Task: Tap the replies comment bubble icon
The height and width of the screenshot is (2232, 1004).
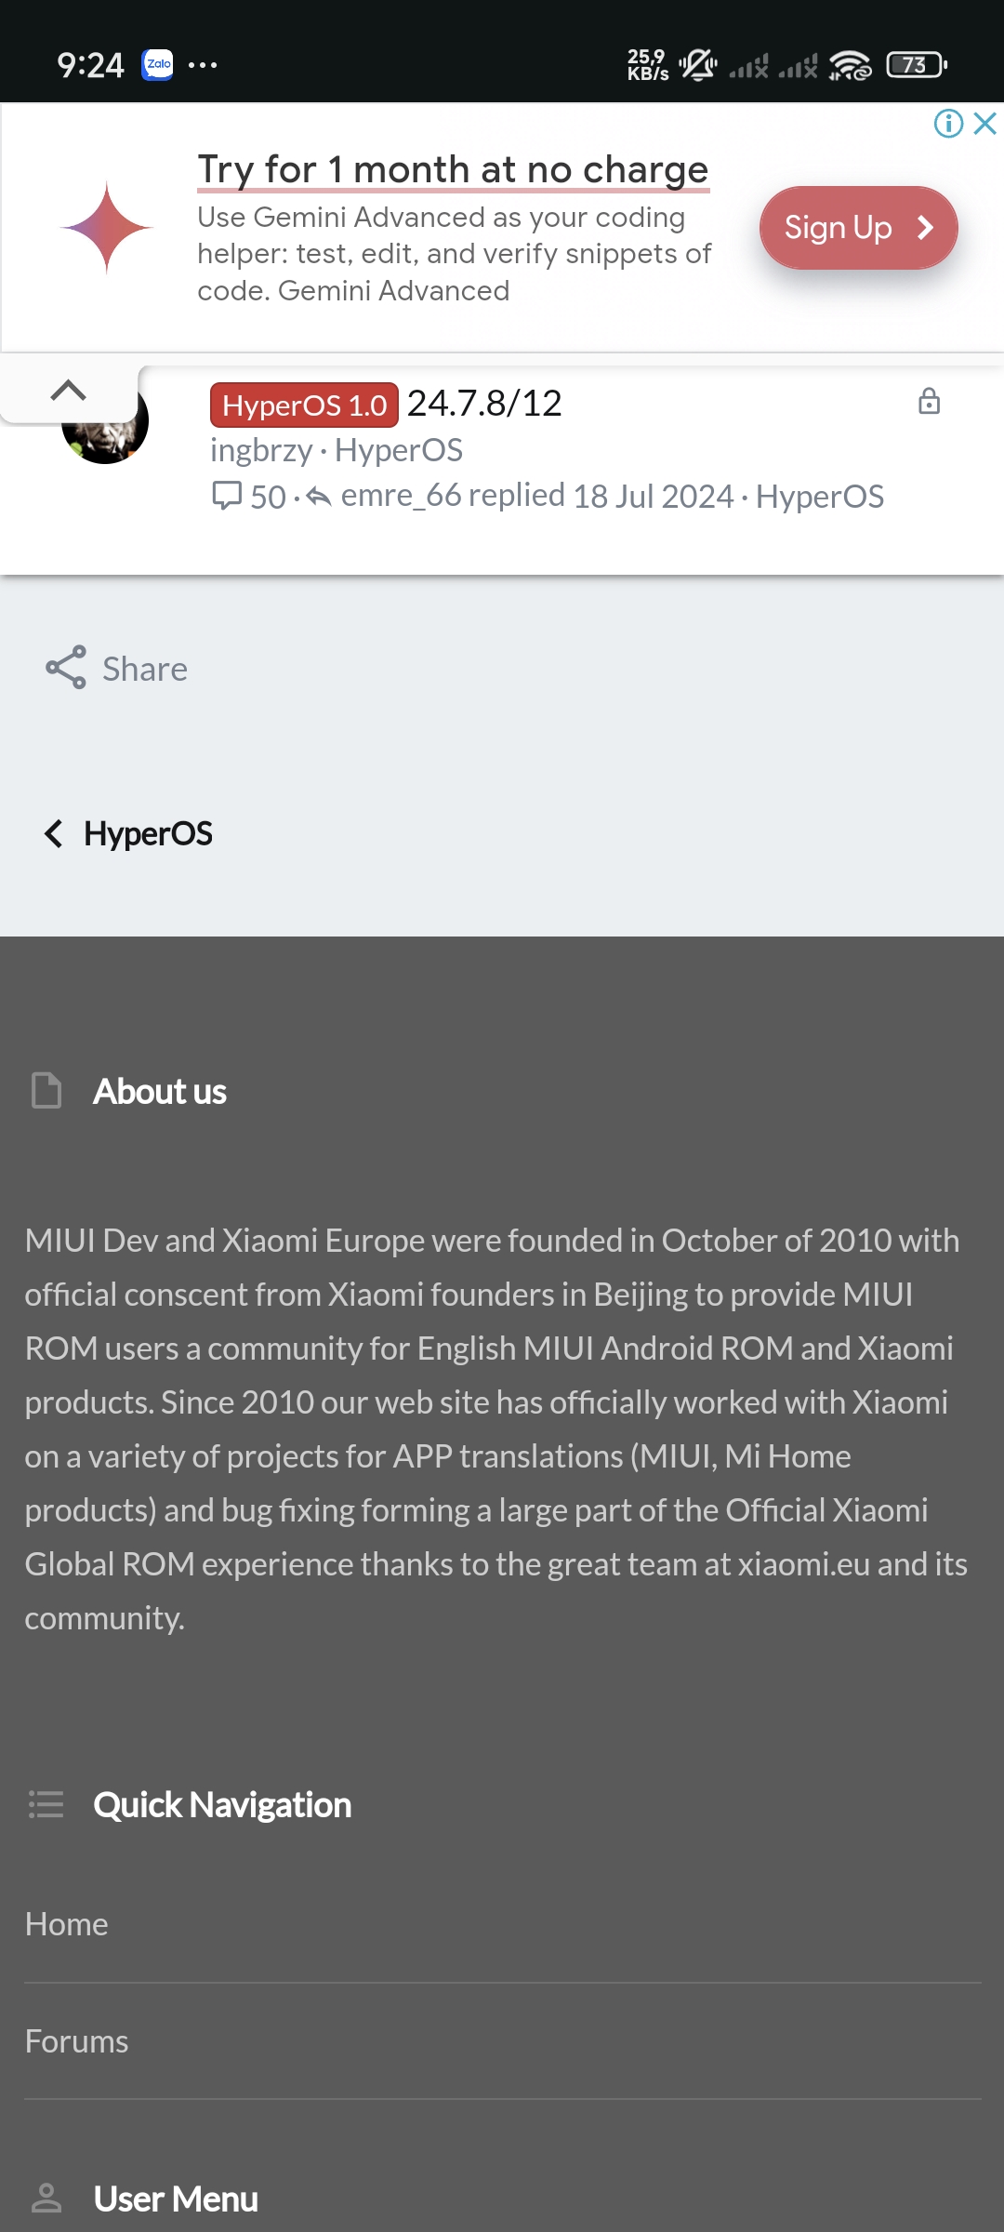Action: click(x=227, y=496)
